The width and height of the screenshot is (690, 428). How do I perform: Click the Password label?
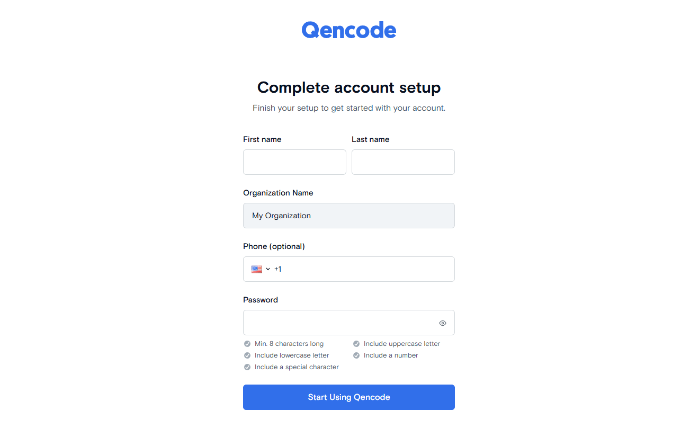point(260,300)
